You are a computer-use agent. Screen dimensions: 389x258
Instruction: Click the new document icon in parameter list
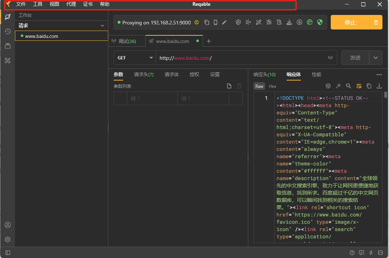click(x=229, y=86)
